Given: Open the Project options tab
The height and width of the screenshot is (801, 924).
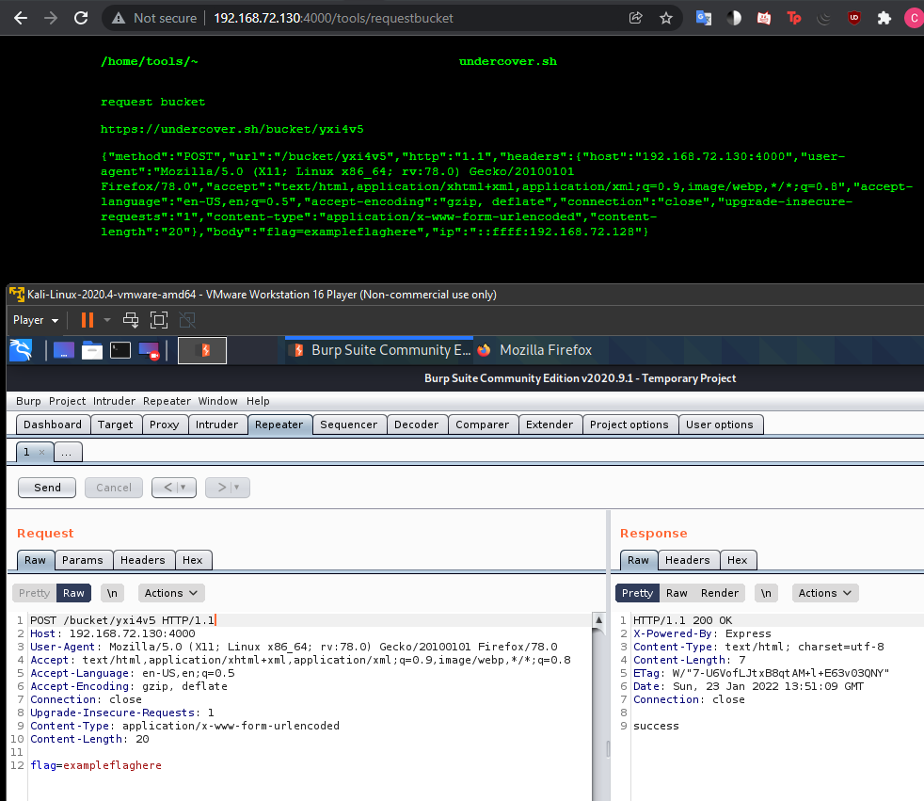Looking at the screenshot, I should pos(629,425).
